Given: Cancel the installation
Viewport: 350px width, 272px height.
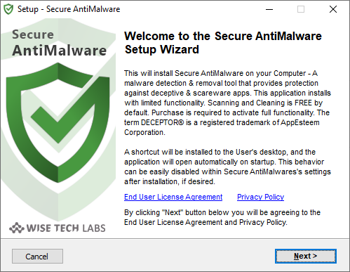Looking at the screenshot, I should 37,257.
